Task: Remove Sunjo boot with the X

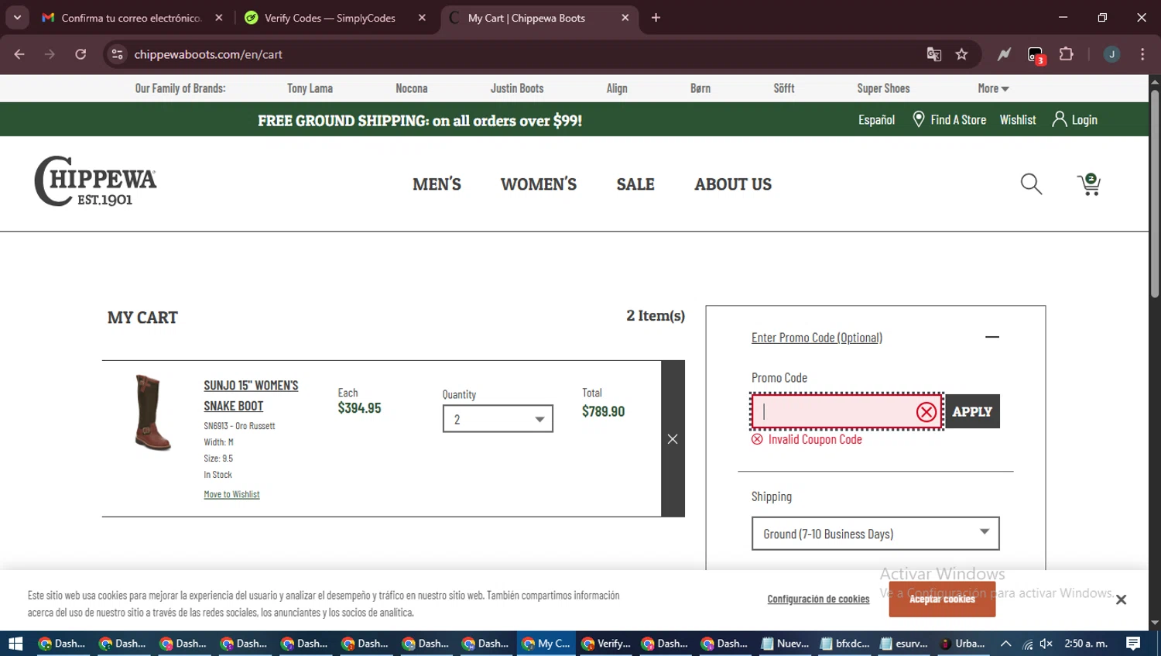Action: 673,439
